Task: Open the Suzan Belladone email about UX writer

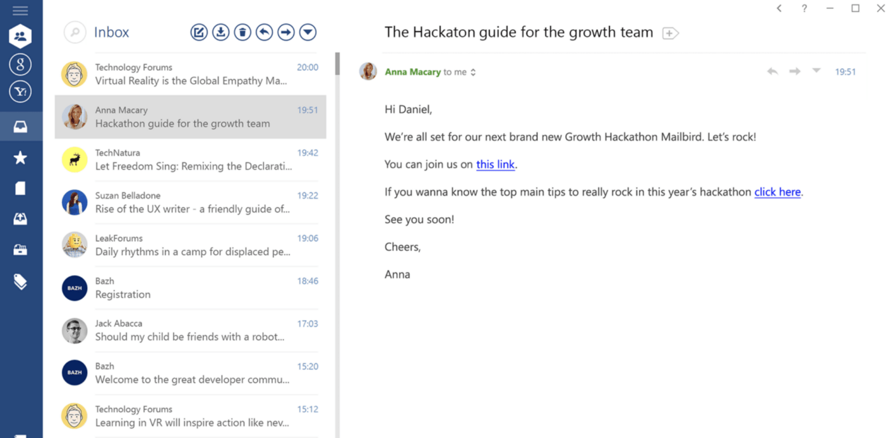Action: pos(191,202)
